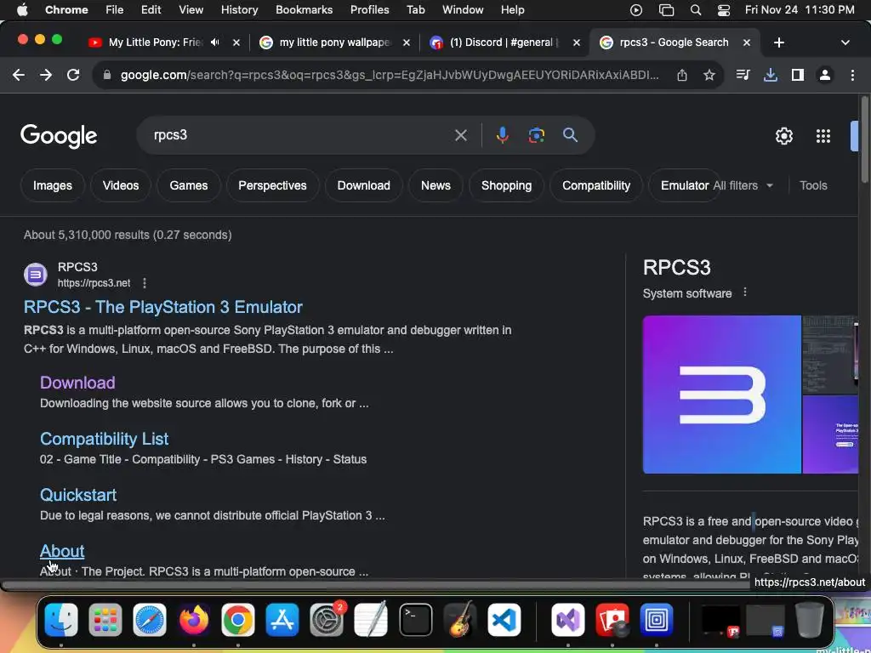Select the Games filter chip
Screen dimensions: 871x653
(x=189, y=185)
